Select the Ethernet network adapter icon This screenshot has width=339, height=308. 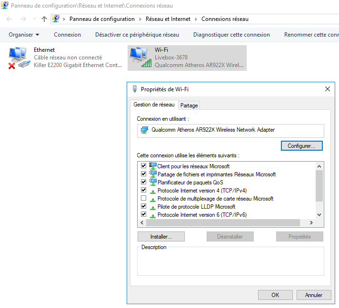click(19, 58)
